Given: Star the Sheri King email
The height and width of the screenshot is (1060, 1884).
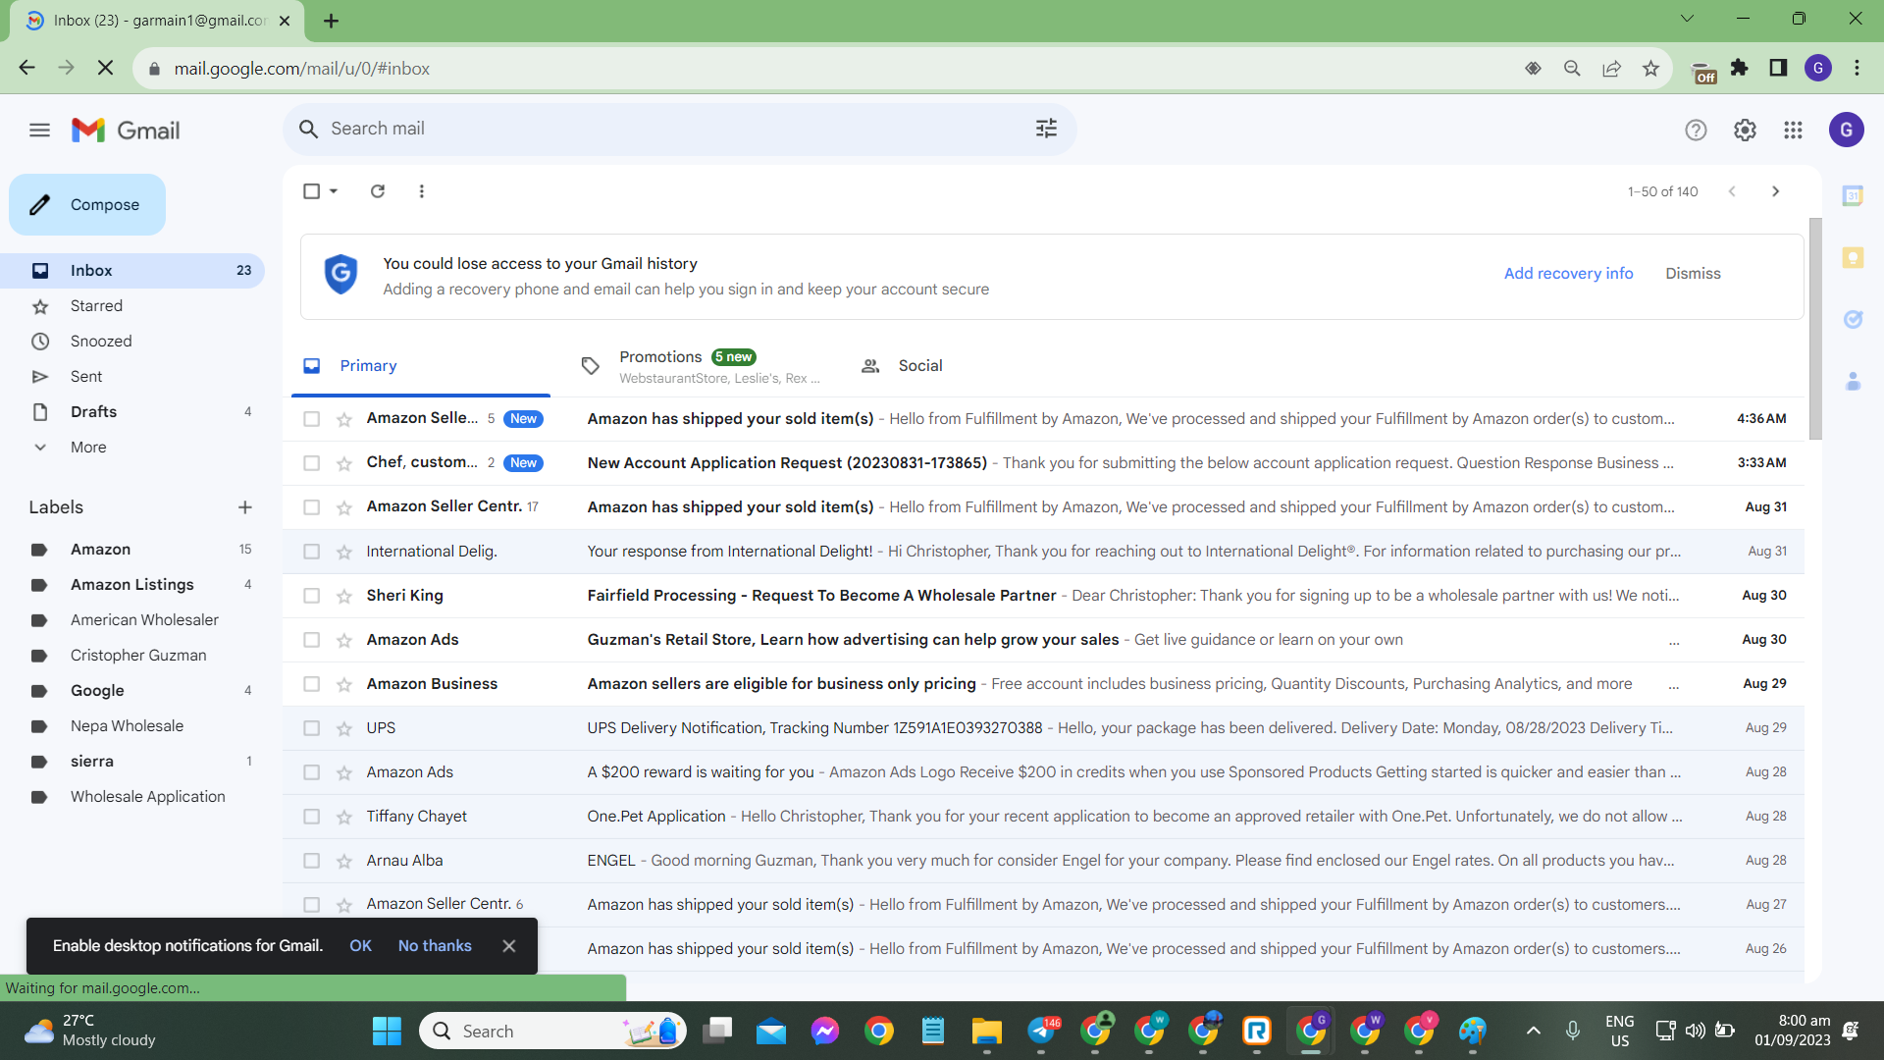Looking at the screenshot, I should coord(344,596).
